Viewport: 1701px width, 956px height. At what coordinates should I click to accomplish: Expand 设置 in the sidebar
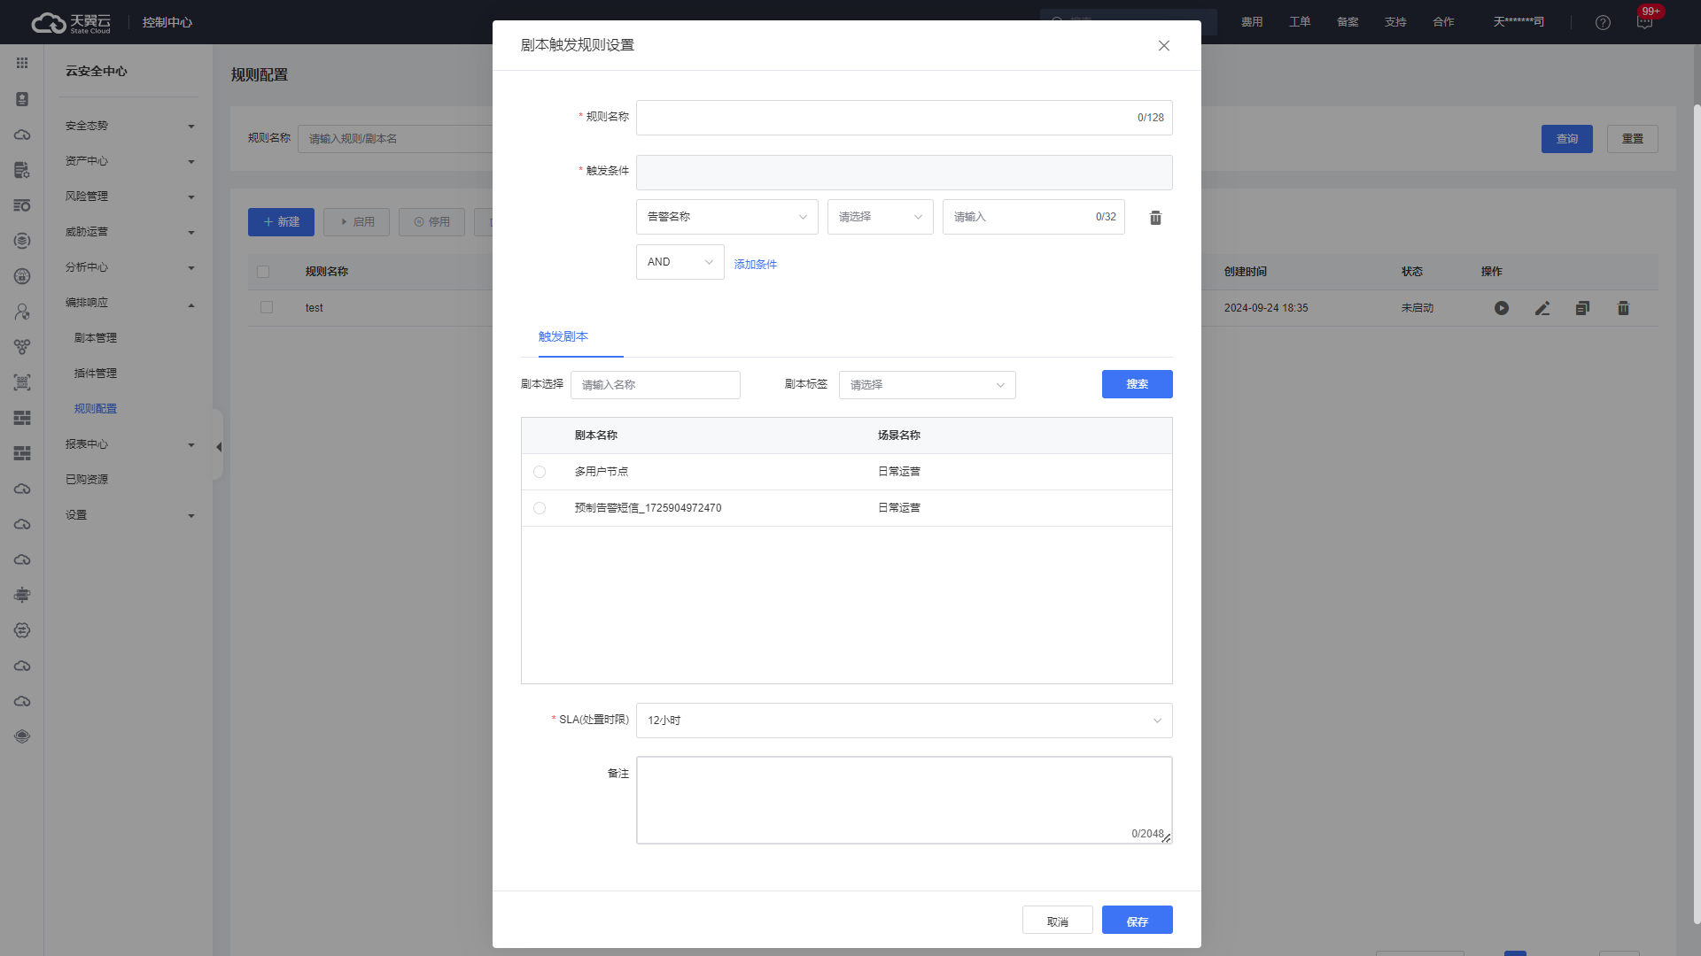pyautogui.click(x=129, y=515)
